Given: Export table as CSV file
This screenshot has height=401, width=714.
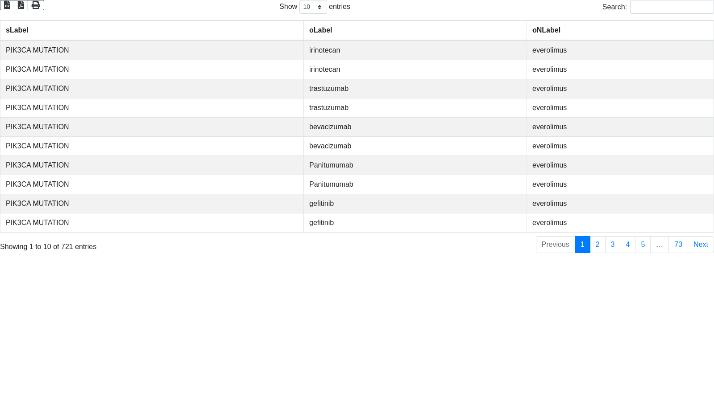Looking at the screenshot, I should pos(7,5).
